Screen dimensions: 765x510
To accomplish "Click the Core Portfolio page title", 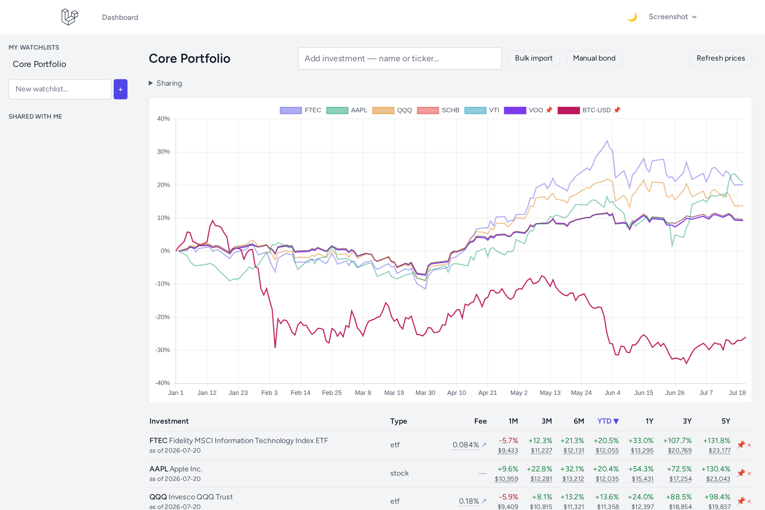I will [189, 58].
